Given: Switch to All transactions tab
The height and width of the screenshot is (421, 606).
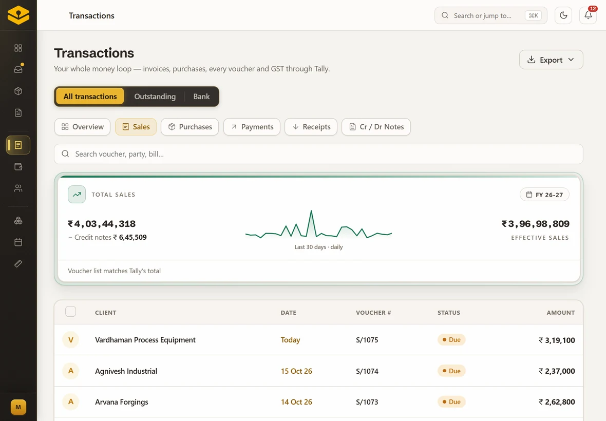Looking at the screenshot, I should pyautogui.click(x=90, y=96).
